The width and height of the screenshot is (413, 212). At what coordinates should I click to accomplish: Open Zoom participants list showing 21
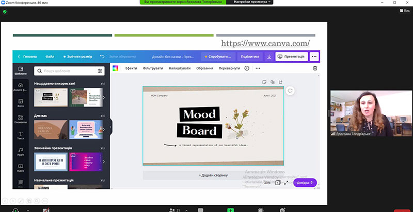(x=174, y=210)
